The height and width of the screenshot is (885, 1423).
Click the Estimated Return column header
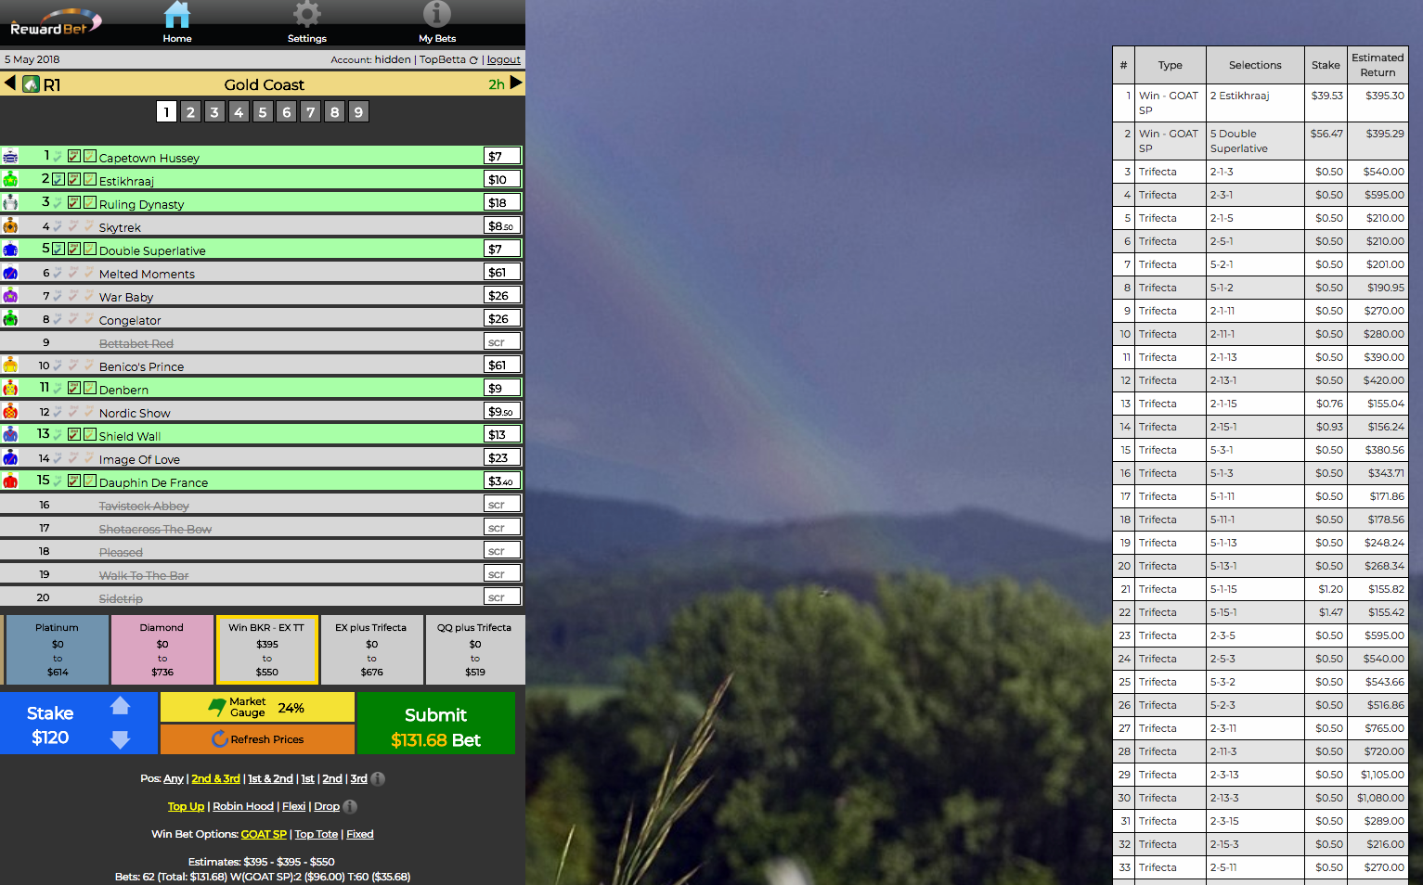click(x=1378, y=65)
